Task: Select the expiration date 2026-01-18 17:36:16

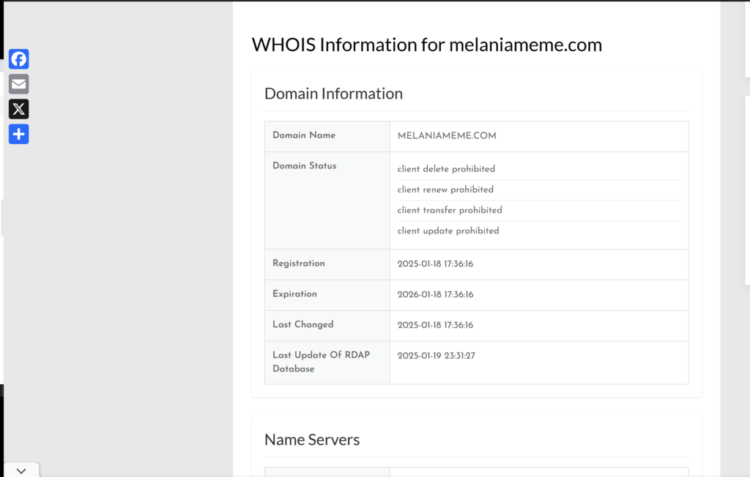Action: pos(435,294)
